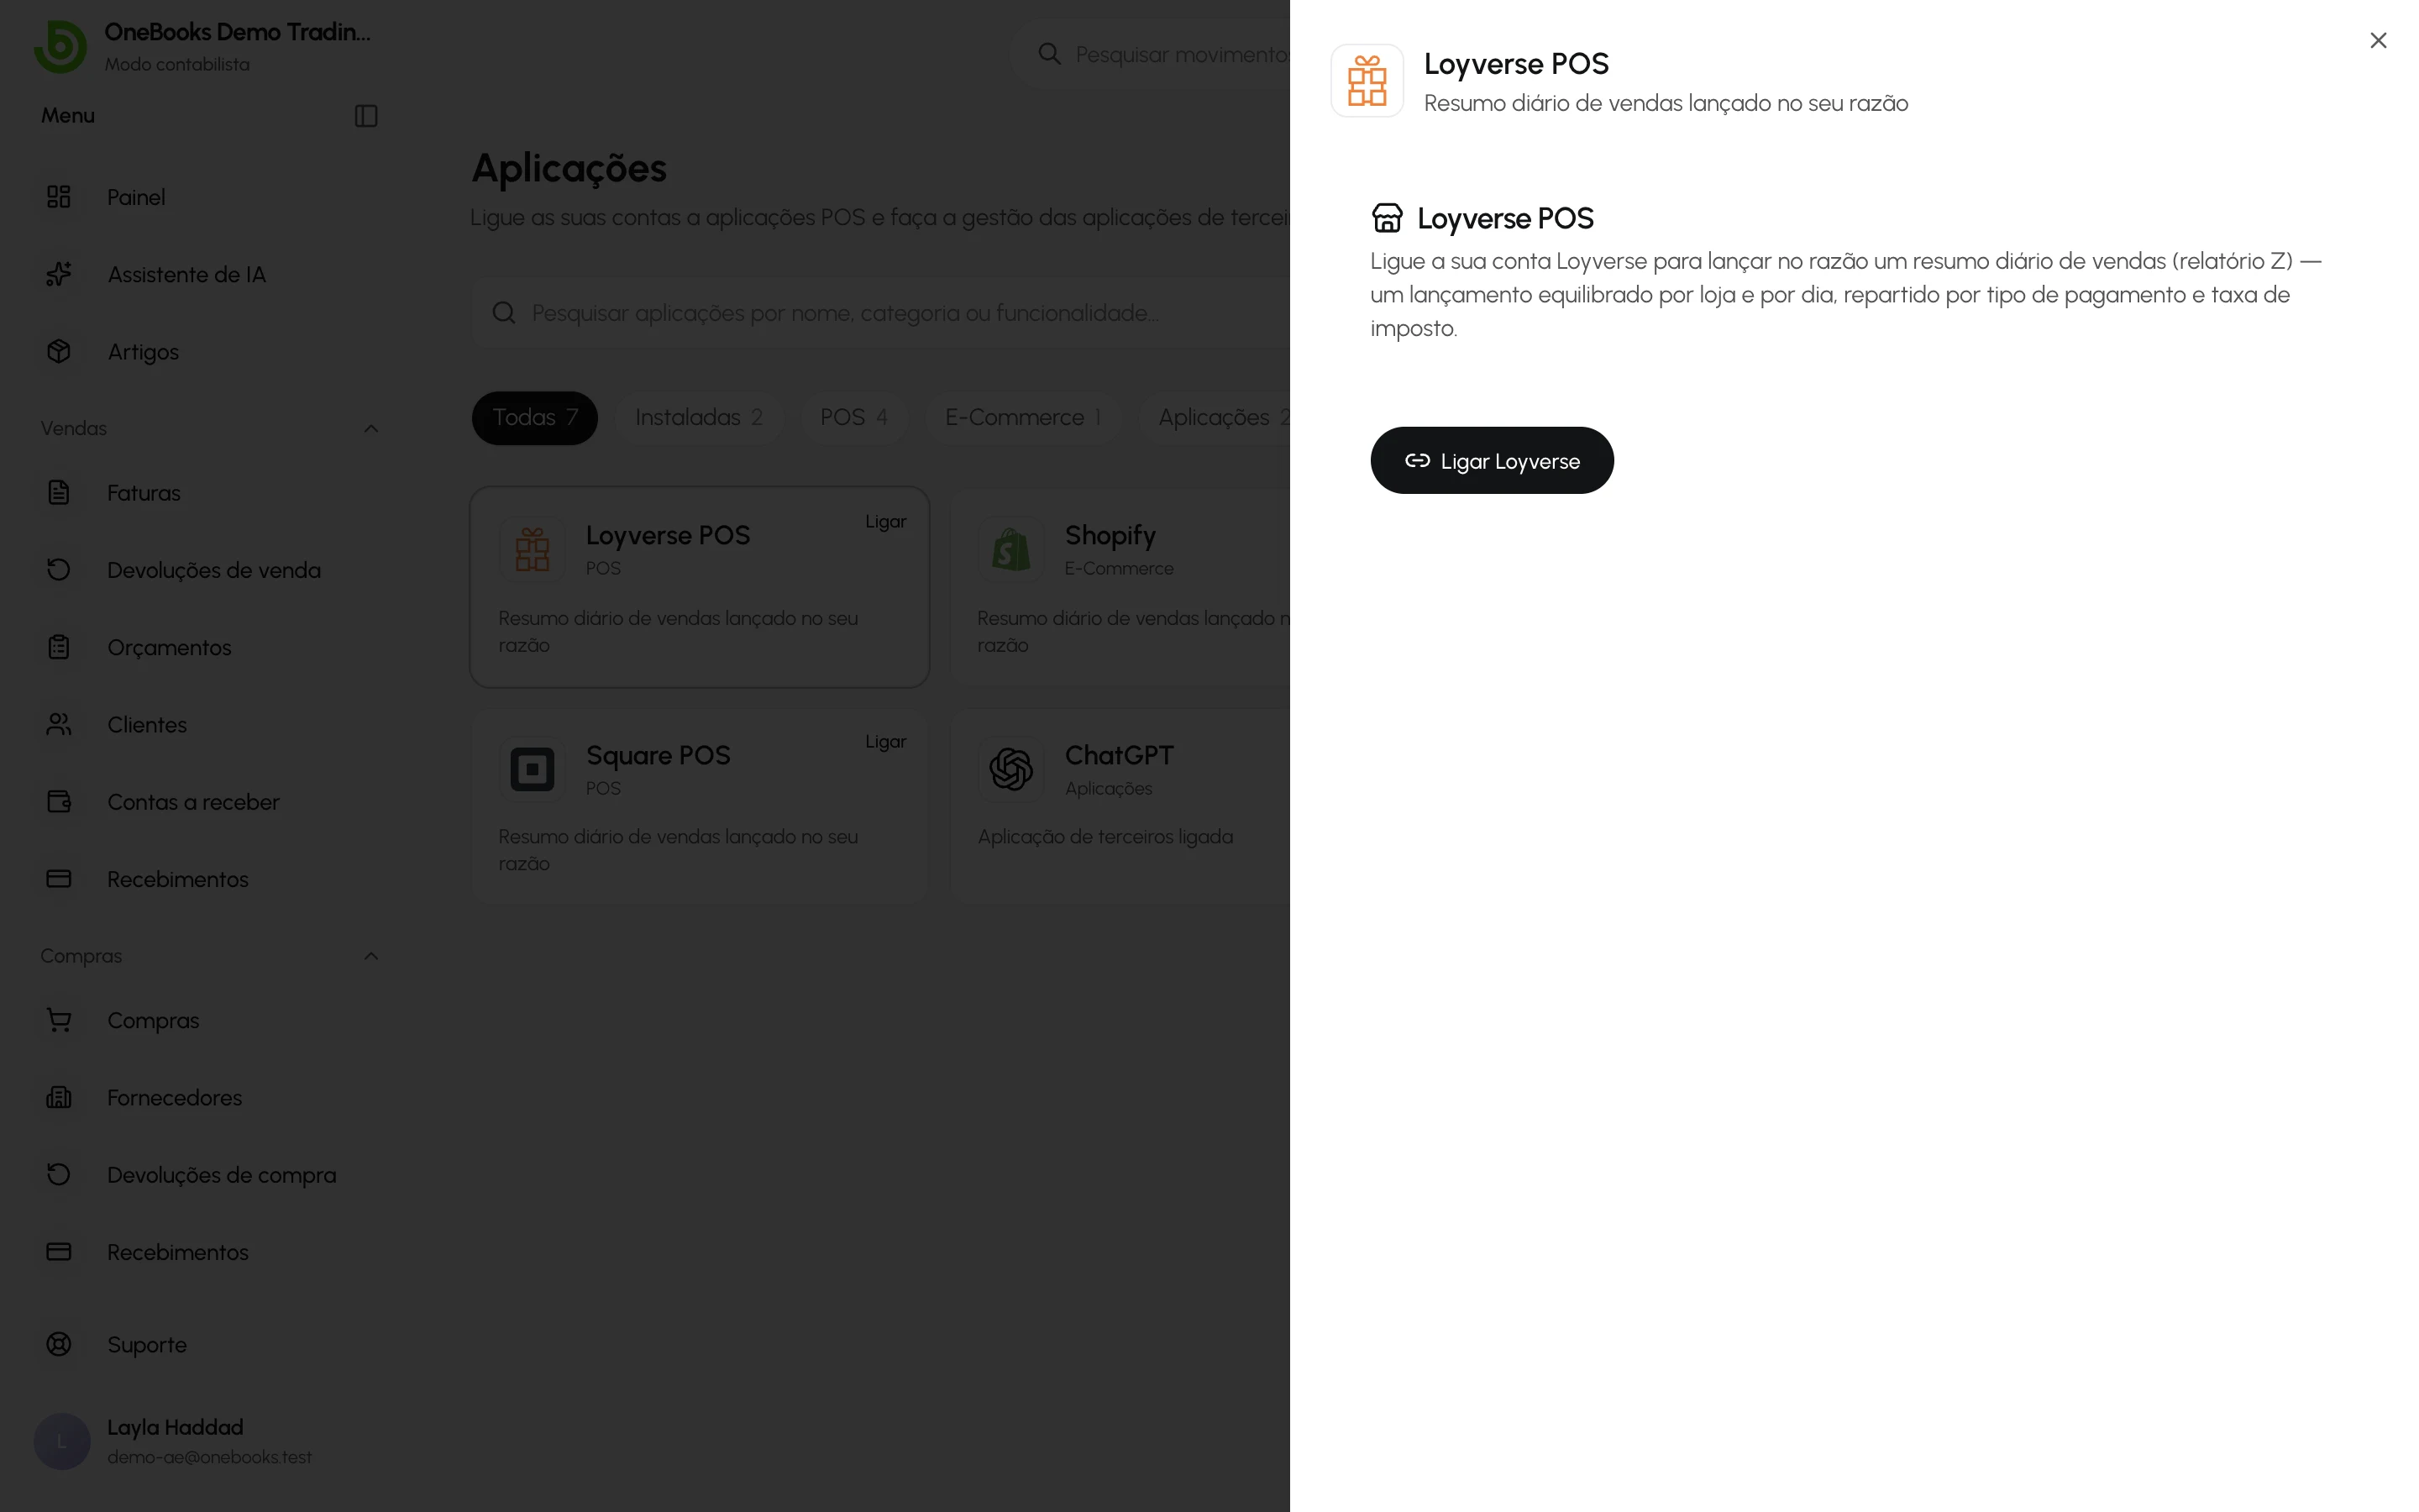Click Modo contabilista label under company name
This screenshot has height=1512, width=2419.
tap(177, 64)
